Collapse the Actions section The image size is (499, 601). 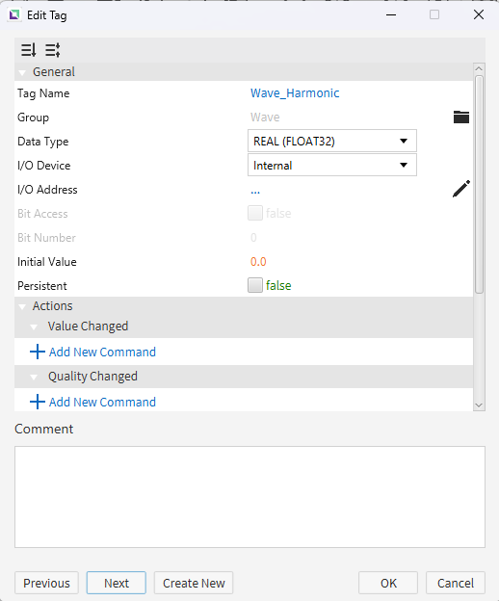pos(22,306)
